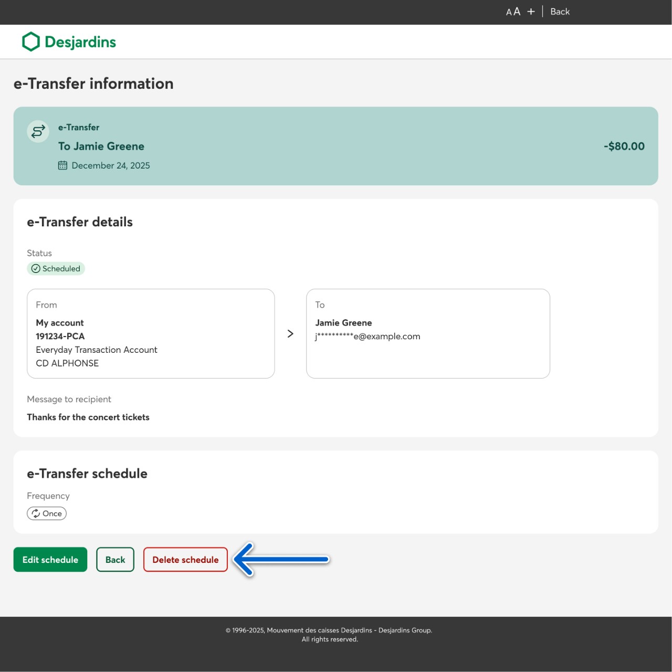Click the calendar icon beside December 24, 2025

pos(62,165)
